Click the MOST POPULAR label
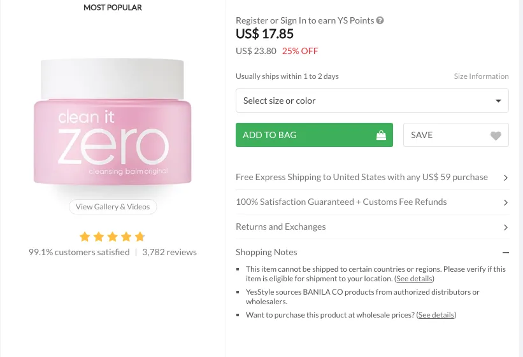523x357 pixels. (113, 8)
